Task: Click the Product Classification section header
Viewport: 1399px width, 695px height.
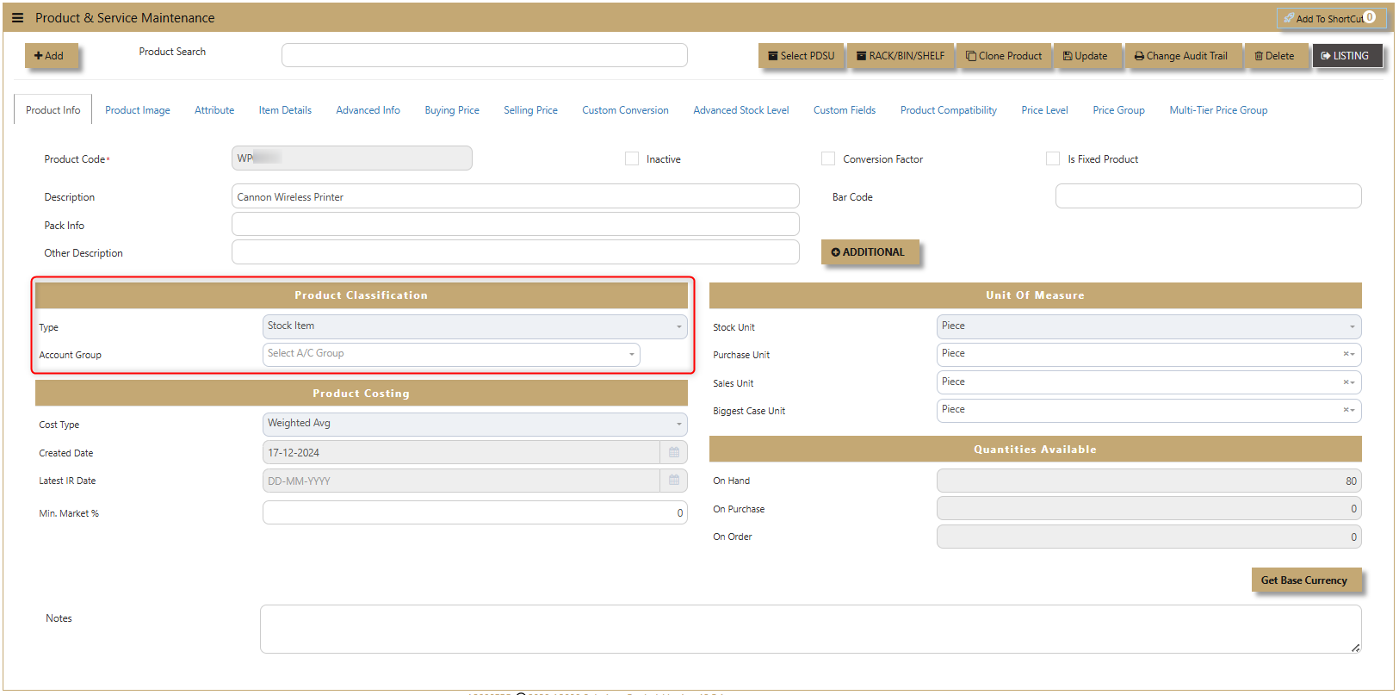Action: coord(361,295)
